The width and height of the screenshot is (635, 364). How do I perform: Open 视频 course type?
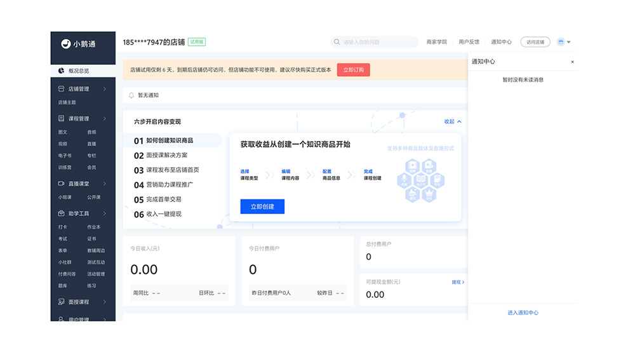click(x=62, y=144)
